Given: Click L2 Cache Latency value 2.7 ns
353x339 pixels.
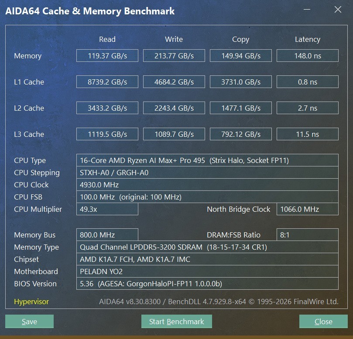Looking at the screenshot, I should coord(308,108).
